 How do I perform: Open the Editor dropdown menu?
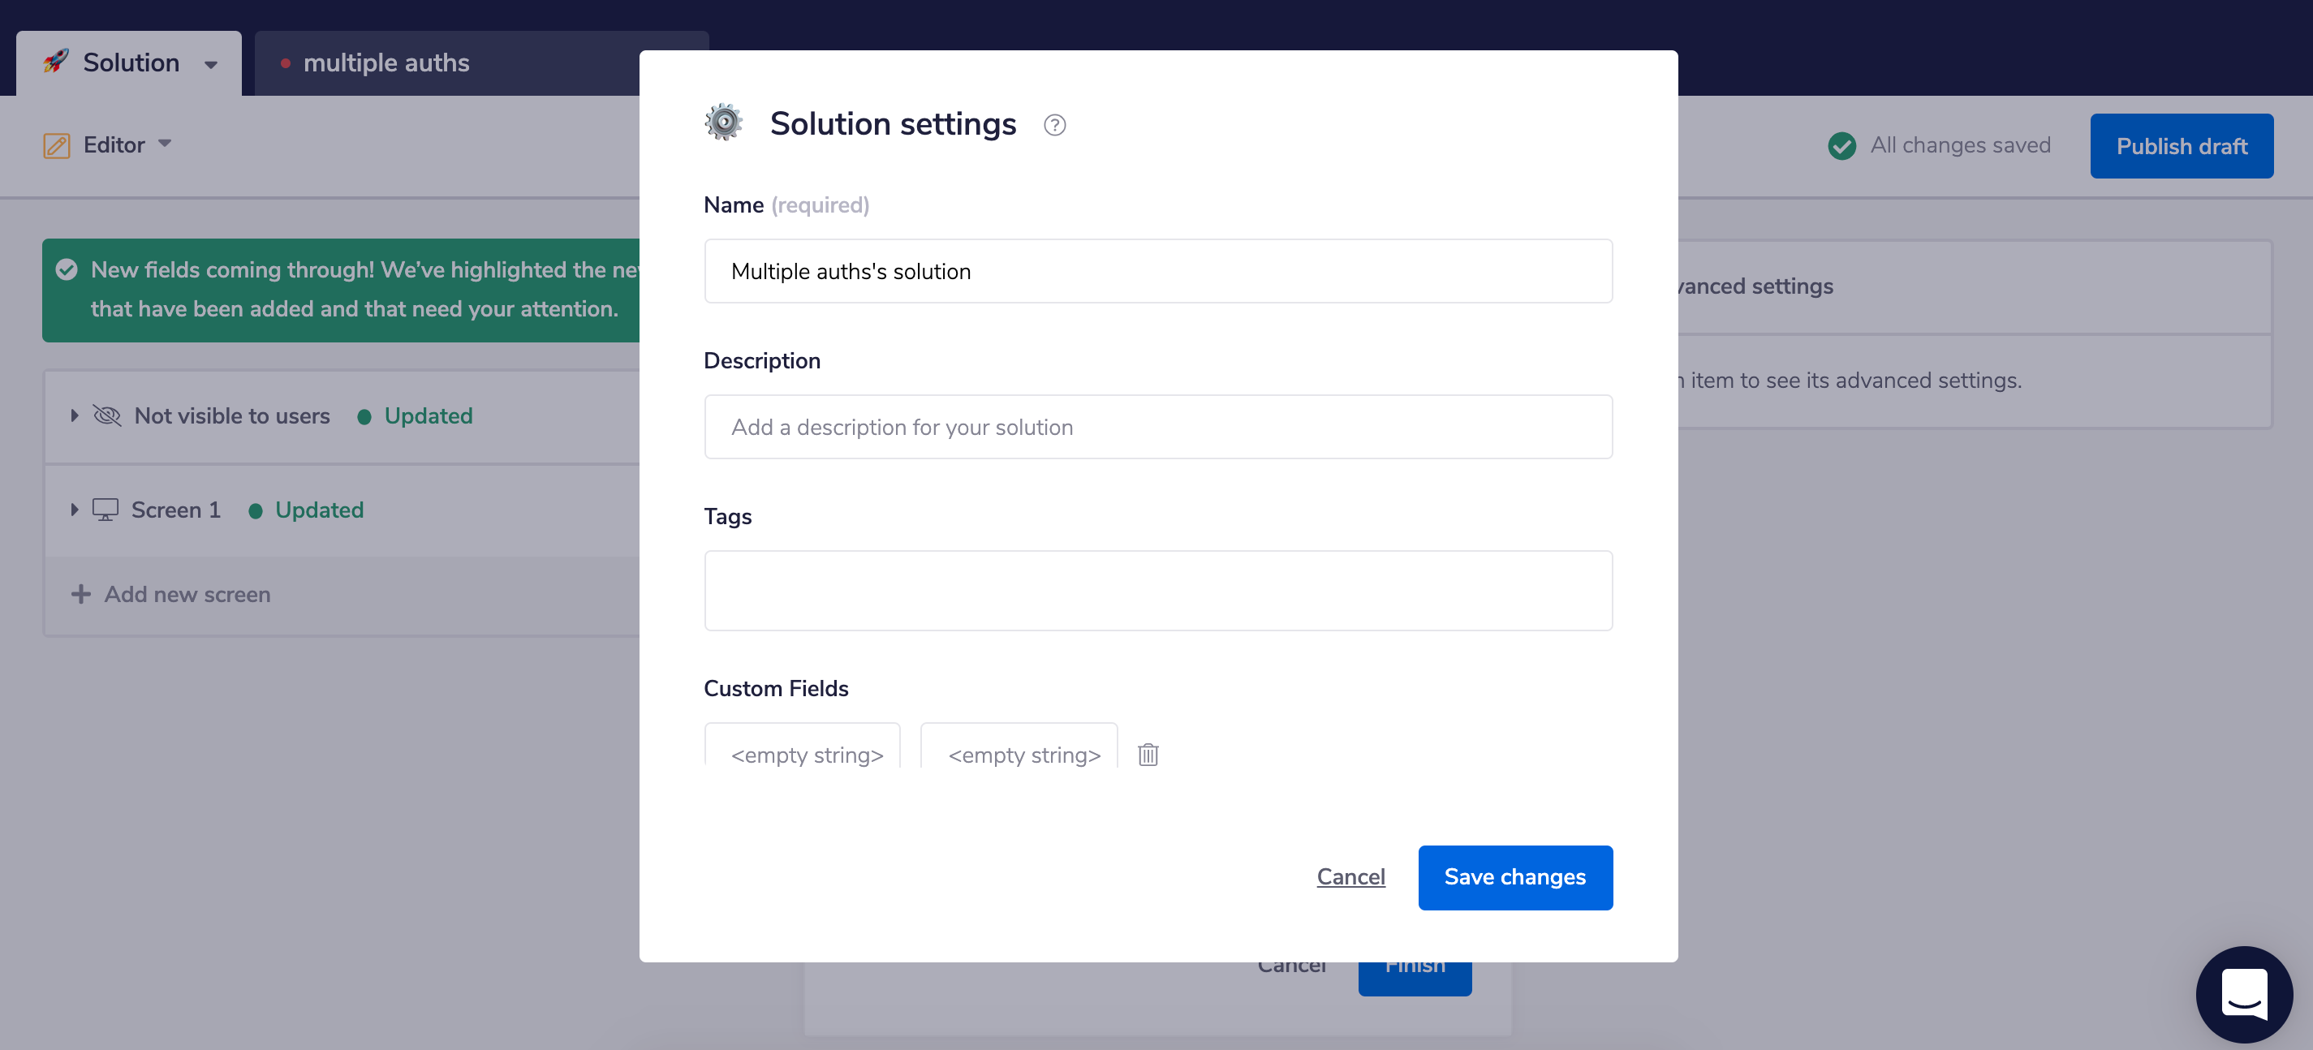(x=164, y=144)
